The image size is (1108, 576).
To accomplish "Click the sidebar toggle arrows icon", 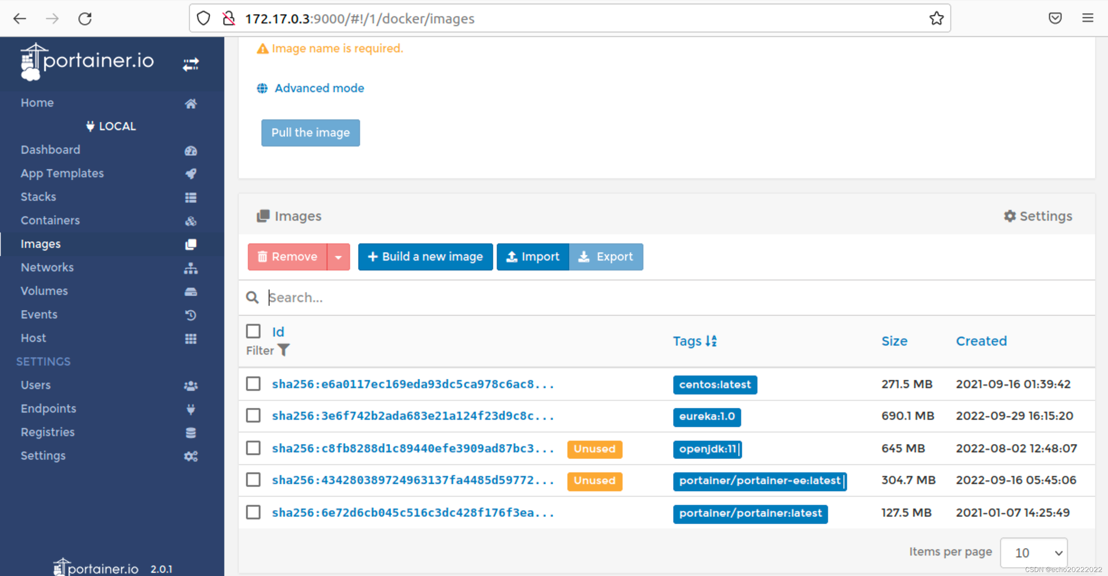I will [x=191, y=64].
